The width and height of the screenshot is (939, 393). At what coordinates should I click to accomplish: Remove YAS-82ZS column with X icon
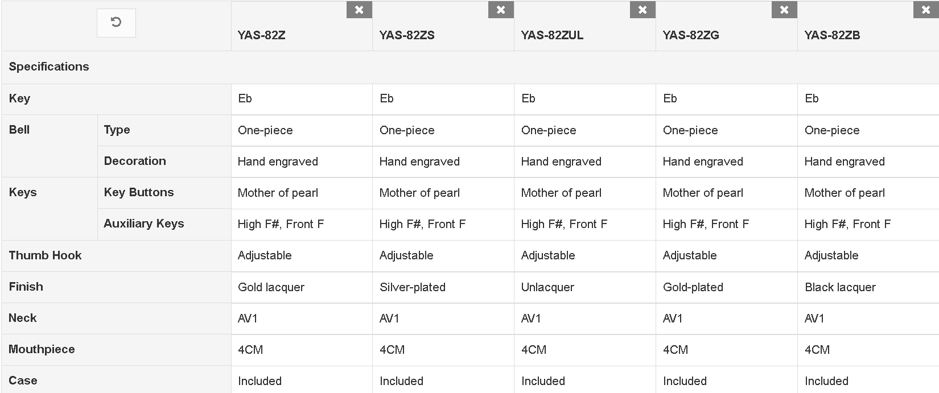click(501, 10)
